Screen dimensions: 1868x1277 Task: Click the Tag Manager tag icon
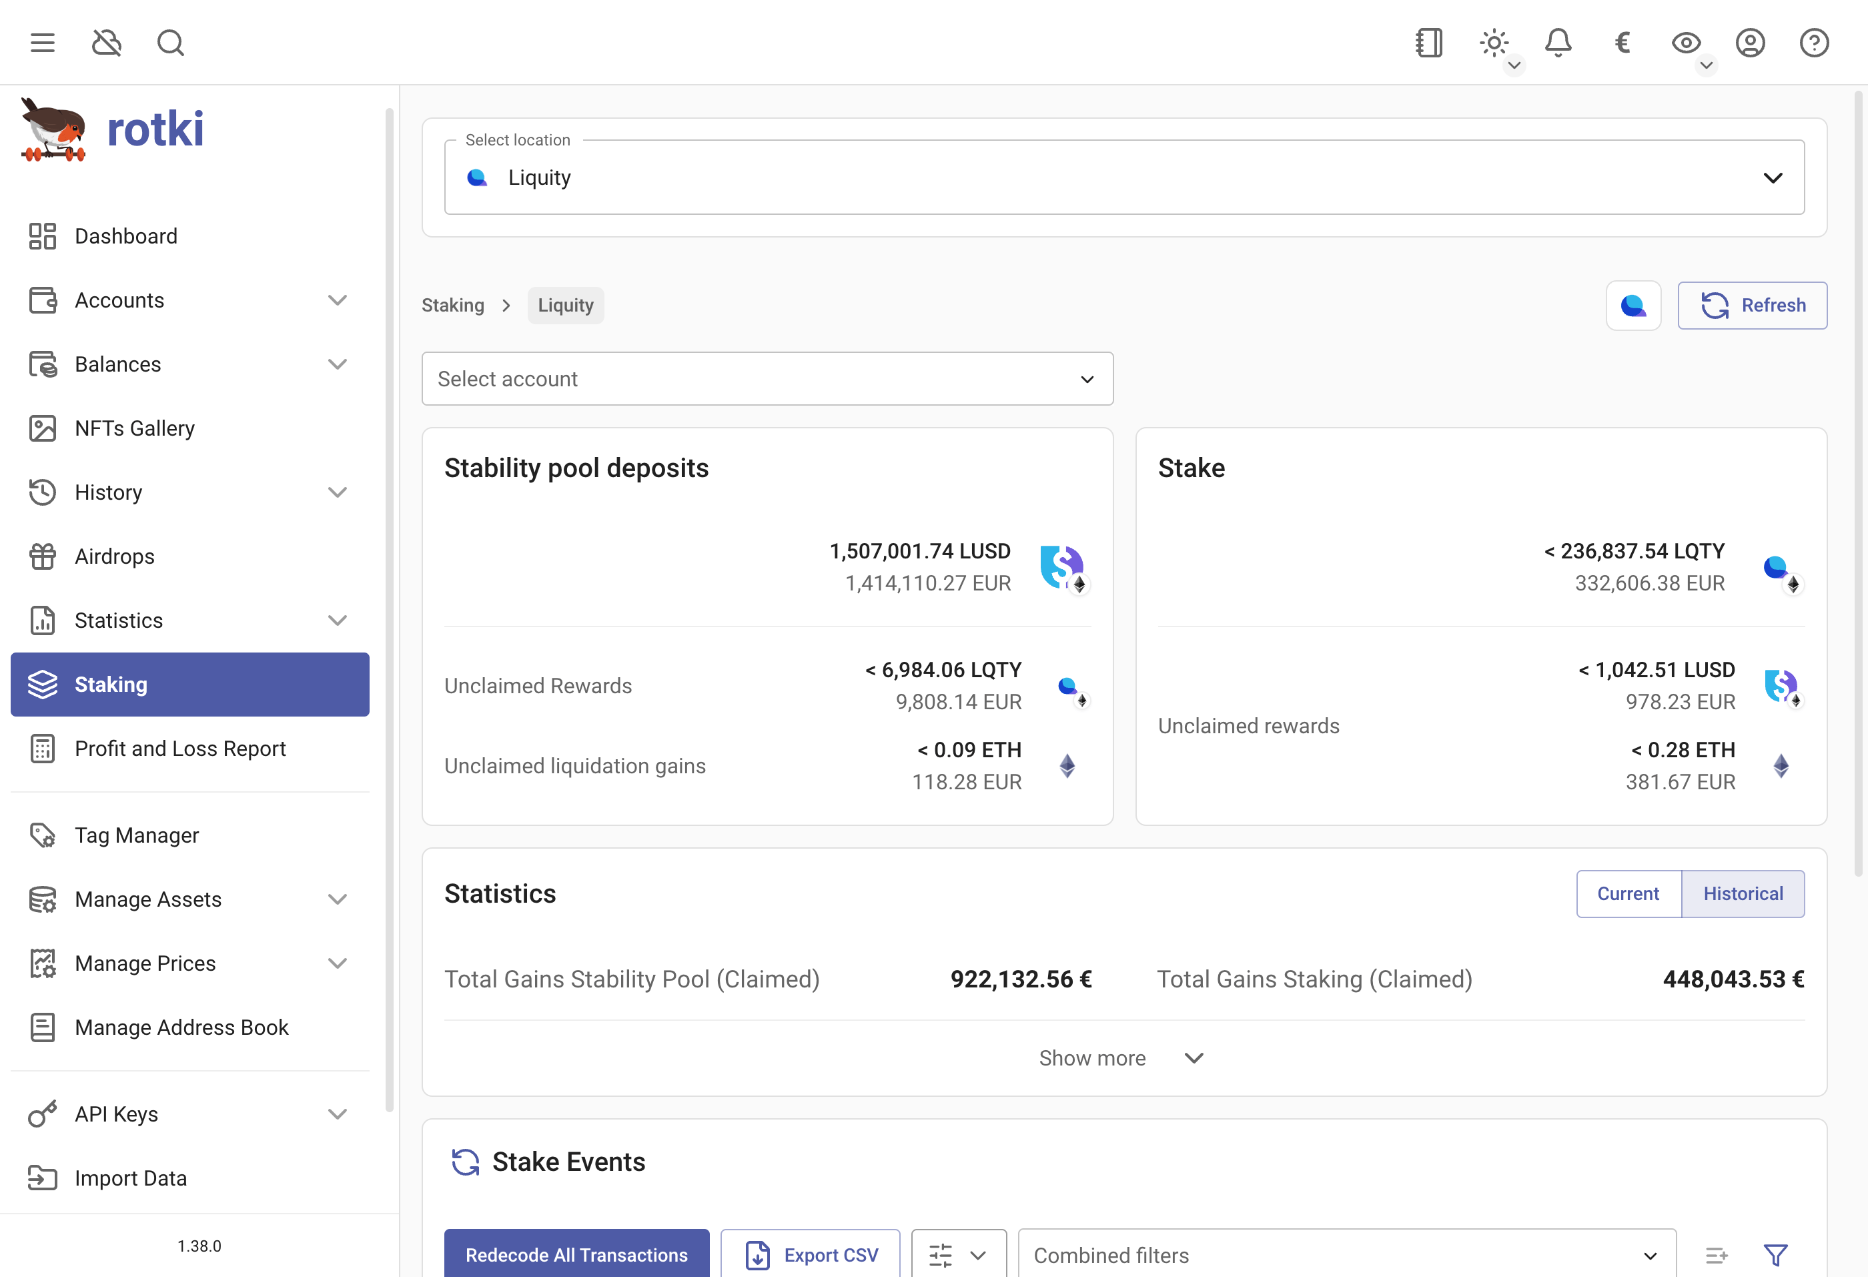(x=43, y=835)
